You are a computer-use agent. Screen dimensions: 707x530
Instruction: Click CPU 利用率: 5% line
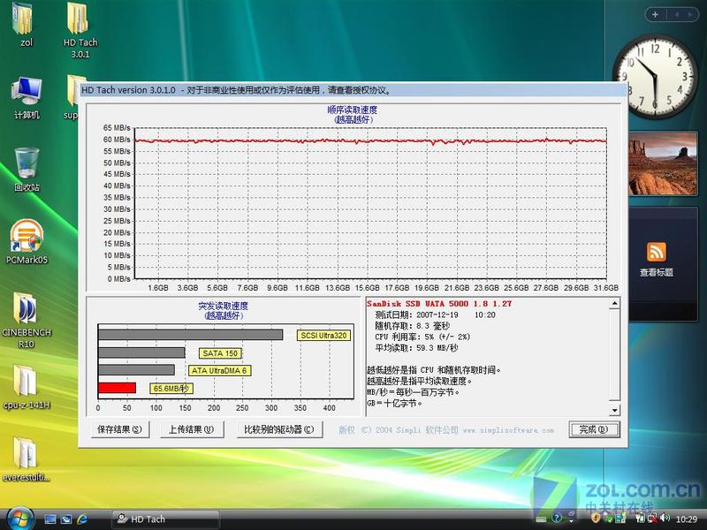(422, 337)
